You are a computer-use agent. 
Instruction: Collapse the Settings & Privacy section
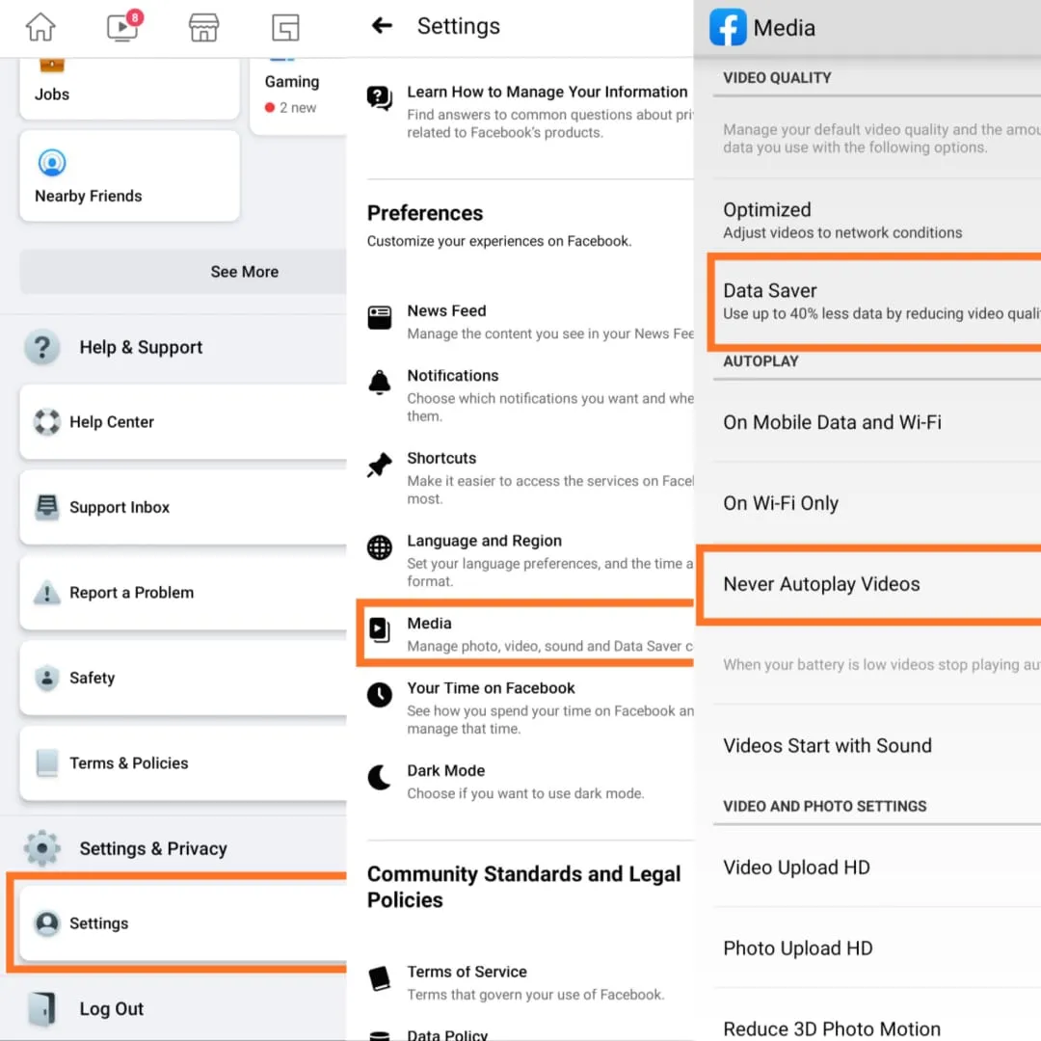tap(152, 848)
